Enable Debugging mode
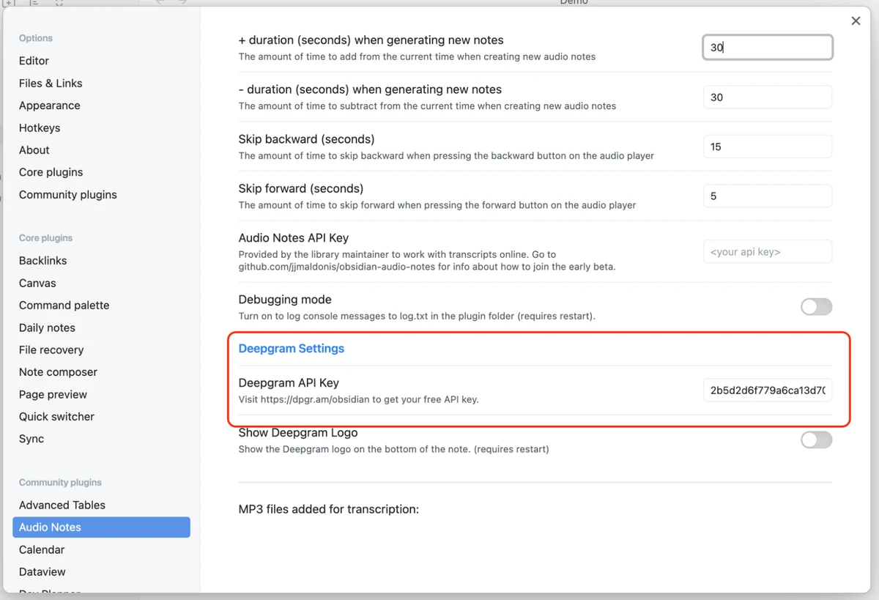The image size is (879, 600). (x=816, y=308)
